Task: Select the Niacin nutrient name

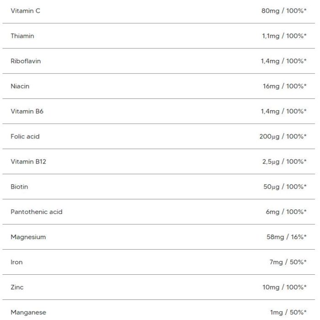Action: pyautogui.click(x=20, y=86)
